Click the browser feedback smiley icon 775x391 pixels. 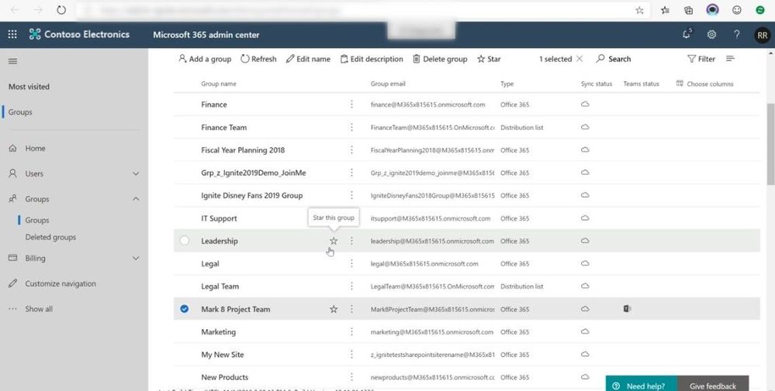coord(736,10)
